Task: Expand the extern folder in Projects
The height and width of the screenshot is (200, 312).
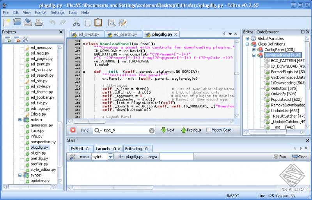Action: click(20, 120)
